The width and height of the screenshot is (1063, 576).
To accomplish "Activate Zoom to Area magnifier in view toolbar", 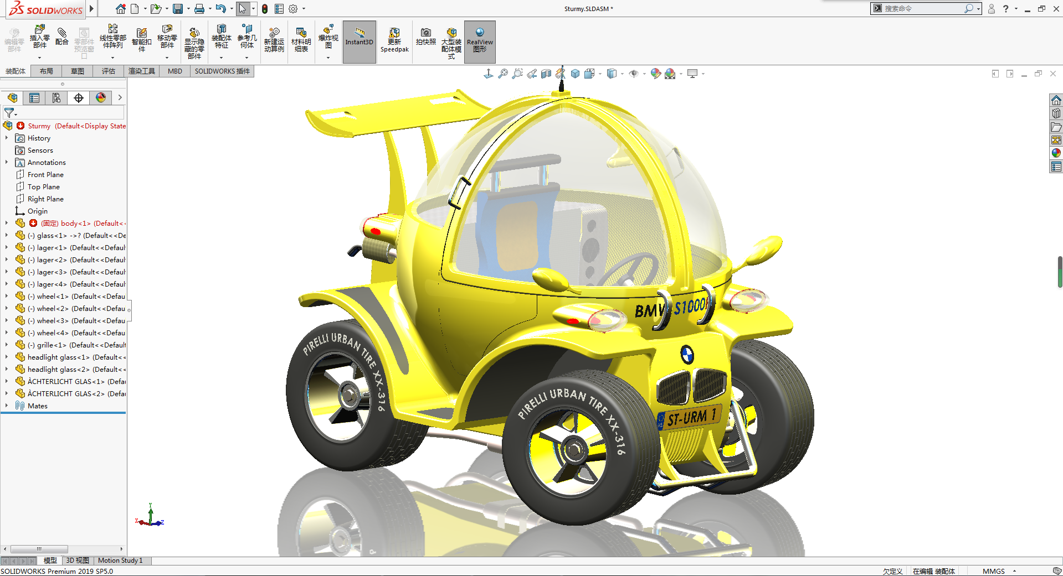I will (517, 74).
